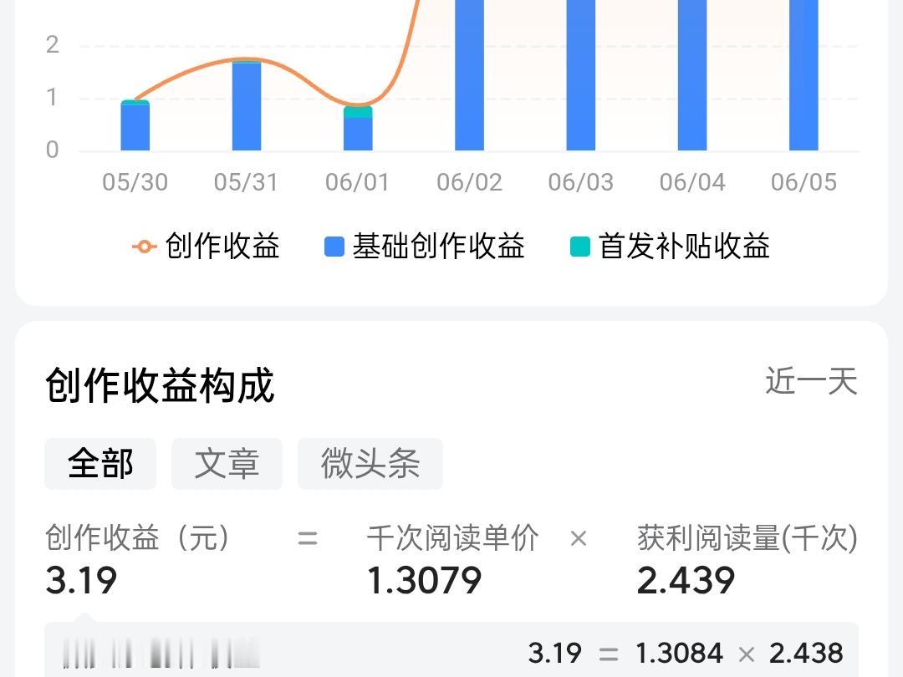903x677 pixels.
Task: Tap the 06/04 bar in chart
Action: [692, 75]
